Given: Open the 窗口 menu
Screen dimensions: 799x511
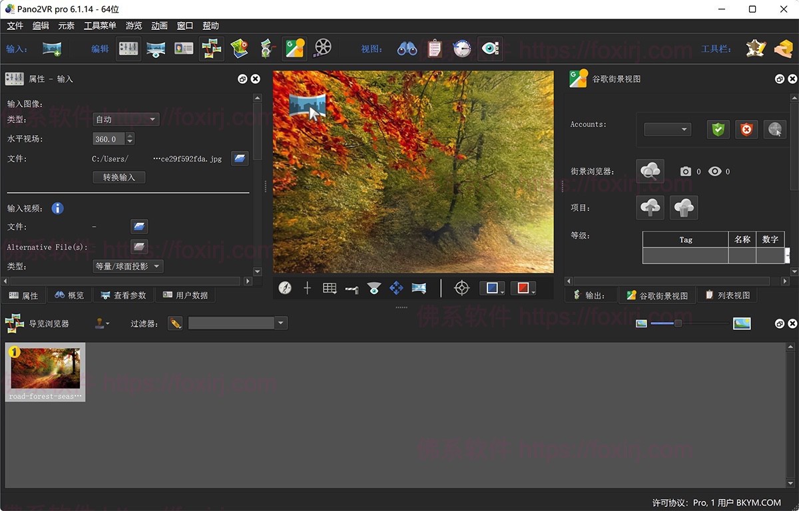Looking at the screenshot, I should [184, 25].
